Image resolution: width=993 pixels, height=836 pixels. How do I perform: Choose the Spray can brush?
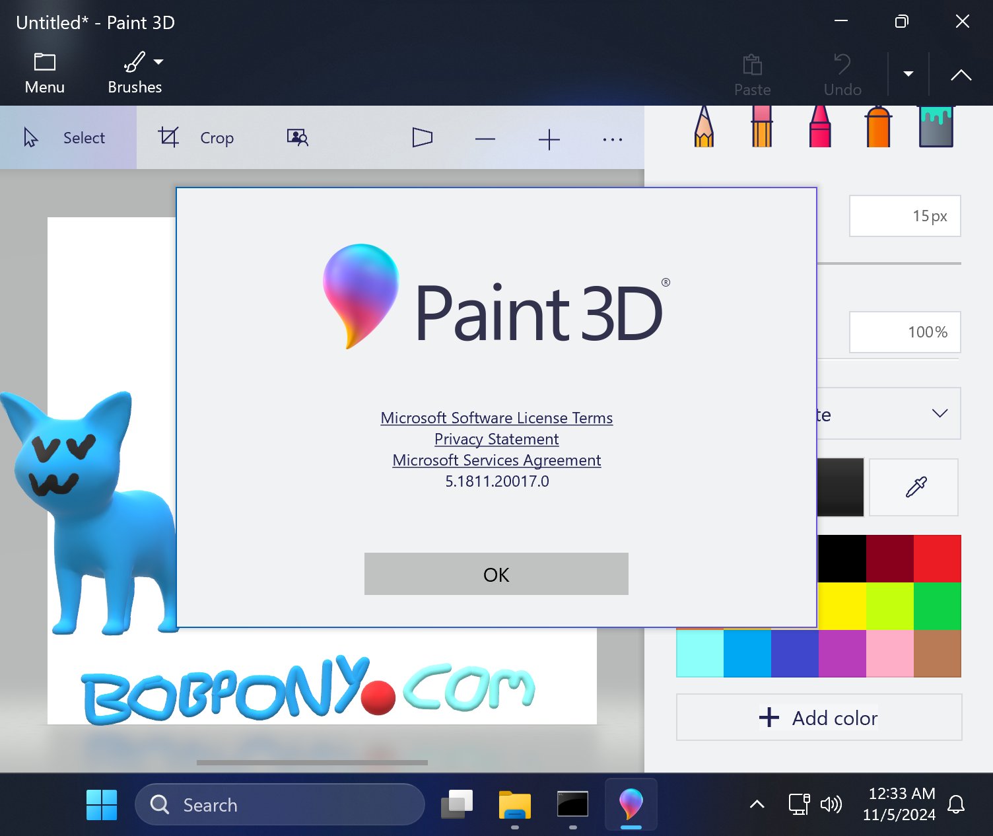tap(877, 129)
